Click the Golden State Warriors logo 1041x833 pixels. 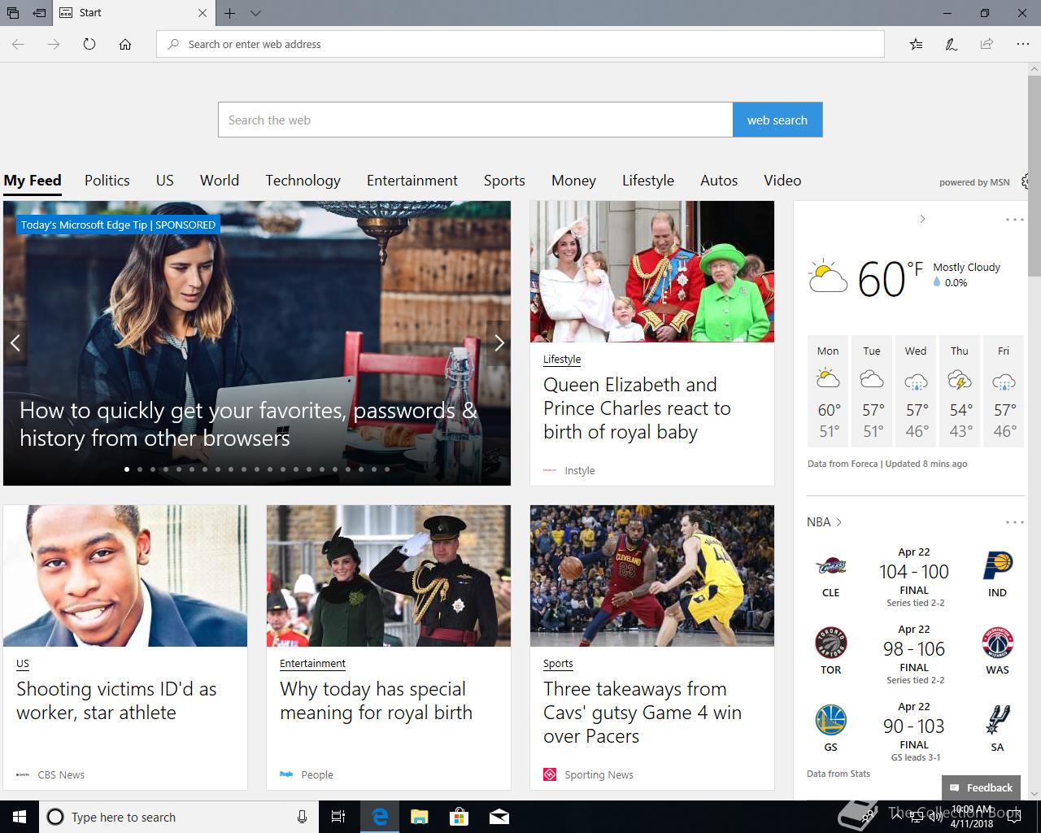[831, 721]
